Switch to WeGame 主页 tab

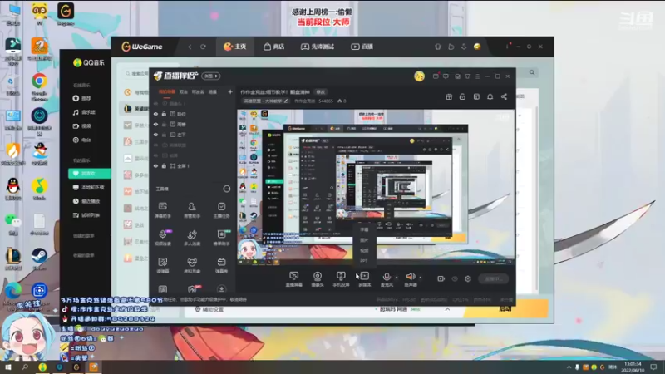[235, 47]
